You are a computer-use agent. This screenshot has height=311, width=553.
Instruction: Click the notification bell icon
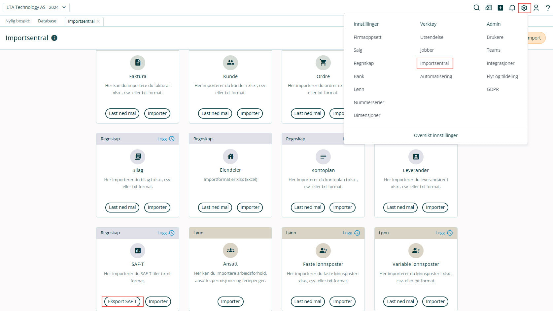click(512, 8)
